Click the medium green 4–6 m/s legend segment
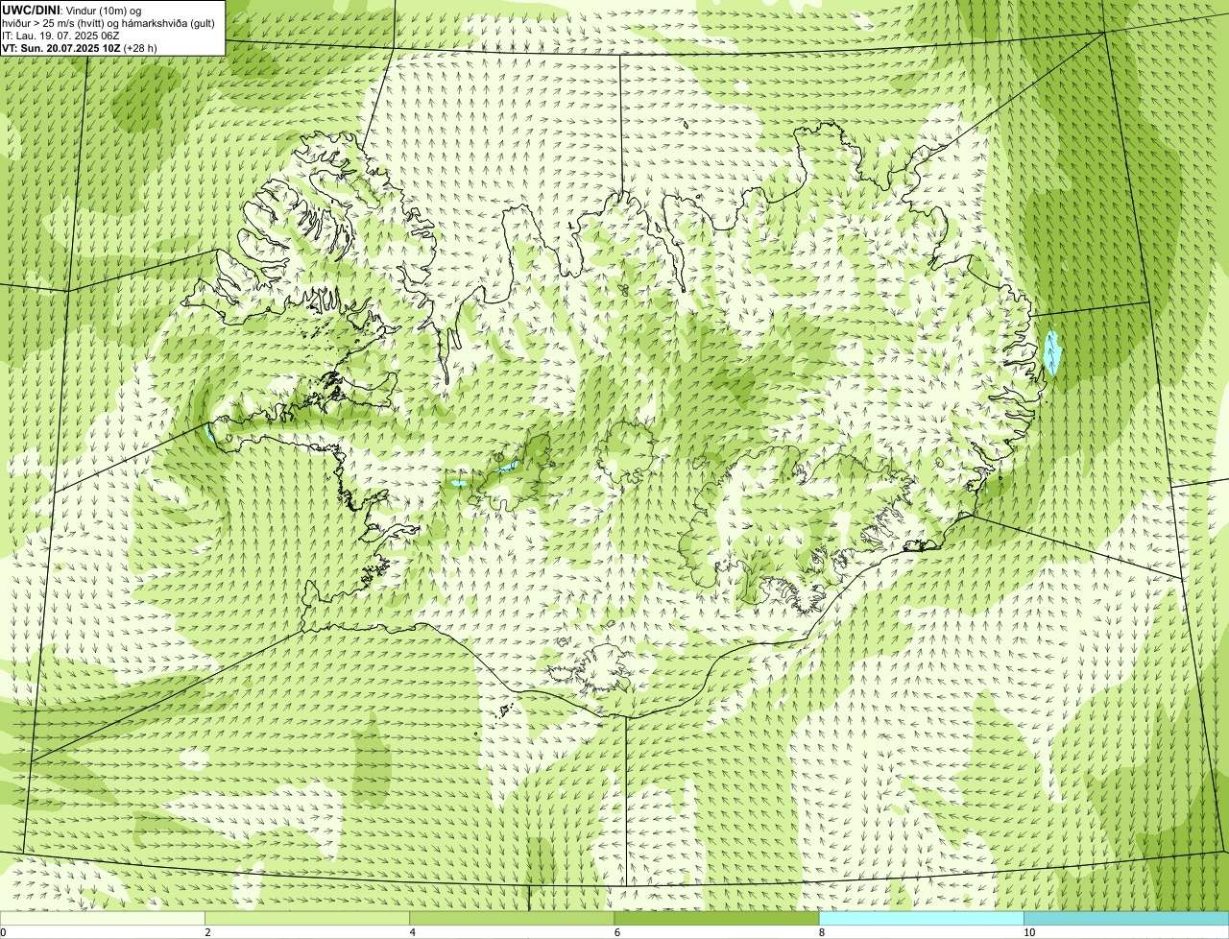This screenshot has height=939, width=1229. pyautogui.click(x=512, y=919)
